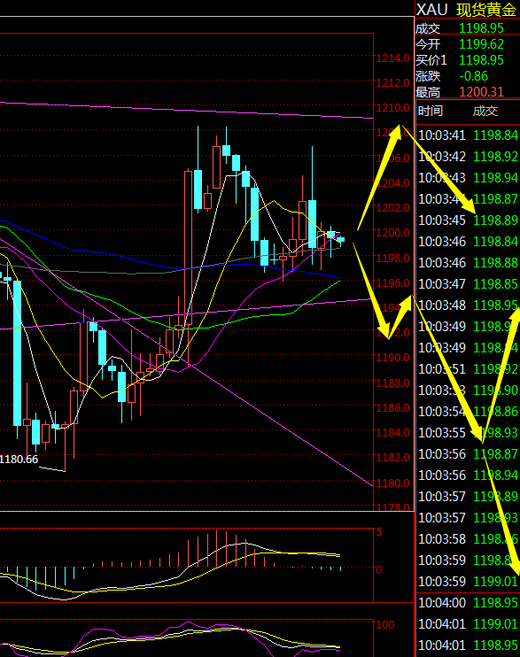Click the 1180.0 price axis label

tap(392, 483)
